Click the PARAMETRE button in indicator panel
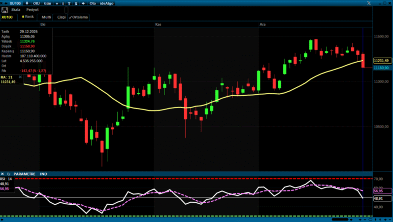 24,174
